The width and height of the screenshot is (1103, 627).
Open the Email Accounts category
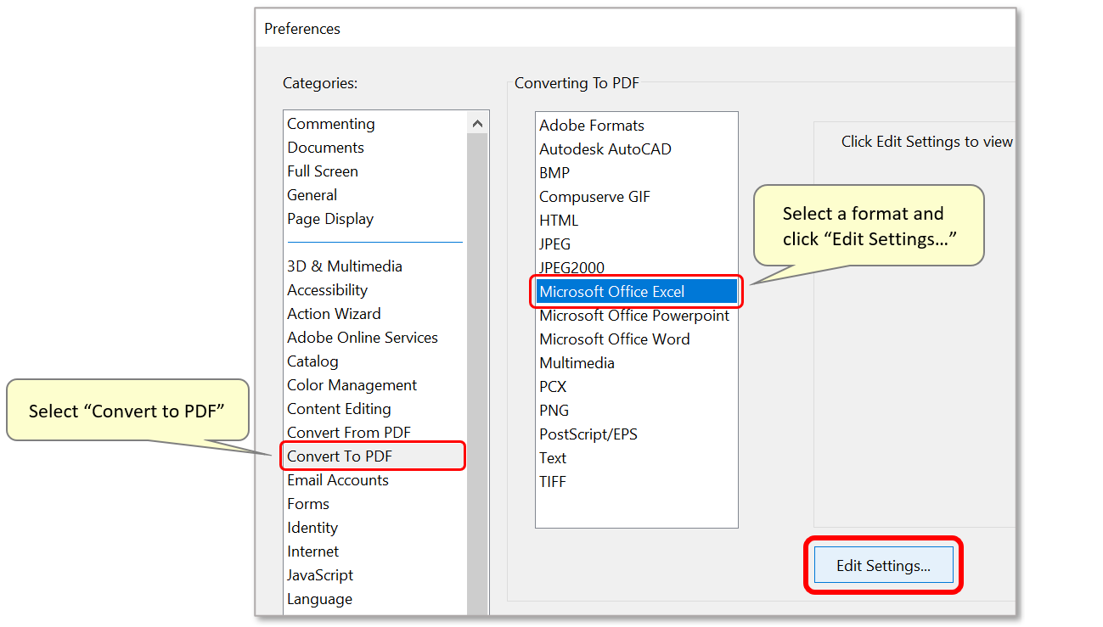point(337,479)
